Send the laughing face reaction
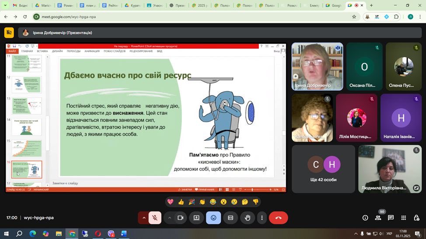This screenshot has width=426, height=239. (x=213, y=201)
